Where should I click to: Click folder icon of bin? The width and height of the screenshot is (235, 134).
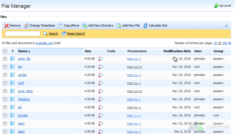pos(13,67)
